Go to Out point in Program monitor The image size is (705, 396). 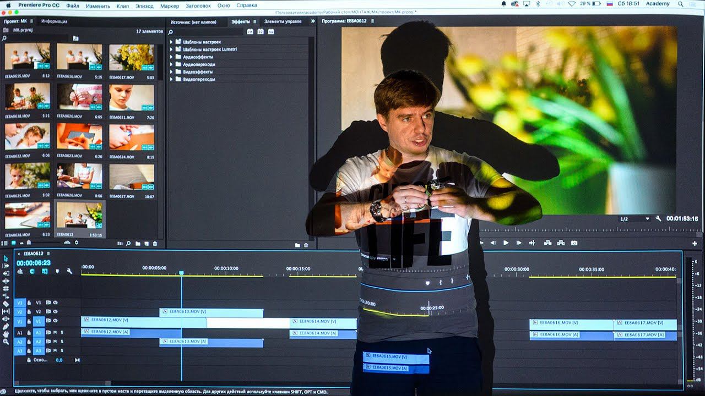[x=532, y=243]
